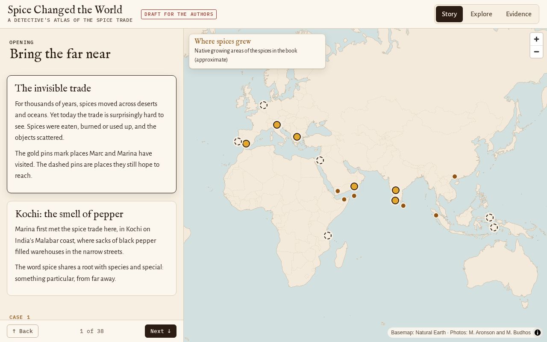Viewport: 547px width, 342px height.
Task: Select the gold pin in Greece
Action: 297,137
